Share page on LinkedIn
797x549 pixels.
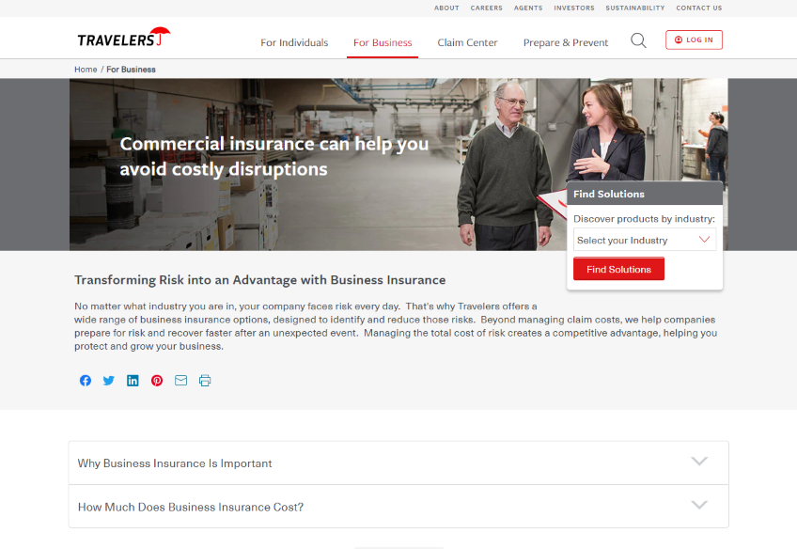133,380
